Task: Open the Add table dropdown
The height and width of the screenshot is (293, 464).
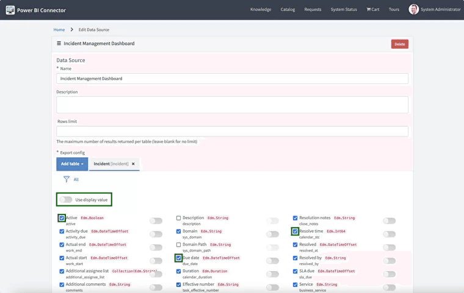Action: point(72,164)
